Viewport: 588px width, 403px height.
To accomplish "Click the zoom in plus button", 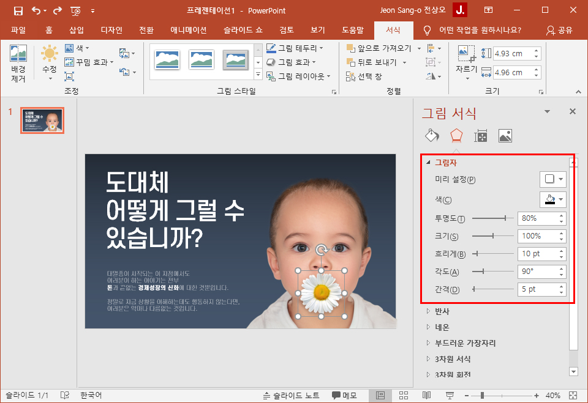I will 537,395.
